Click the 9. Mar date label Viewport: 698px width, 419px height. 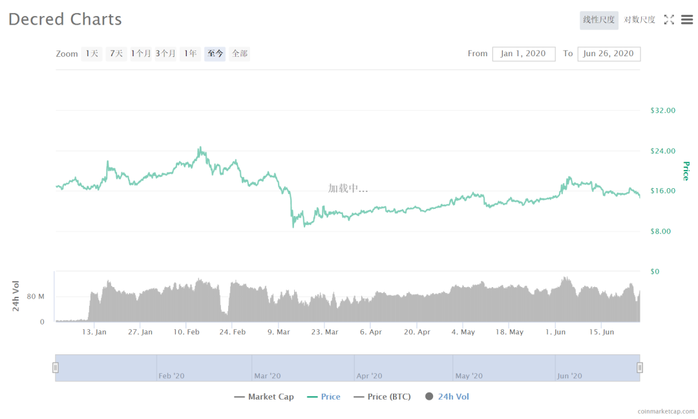tap(279, 332)
